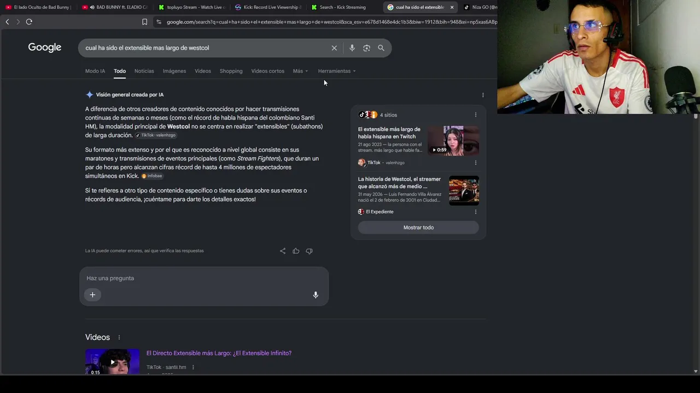Viewport: 700px width, 393px height.
Task: Click the forward navigation arrow
Action: click(x=18, y=22)
